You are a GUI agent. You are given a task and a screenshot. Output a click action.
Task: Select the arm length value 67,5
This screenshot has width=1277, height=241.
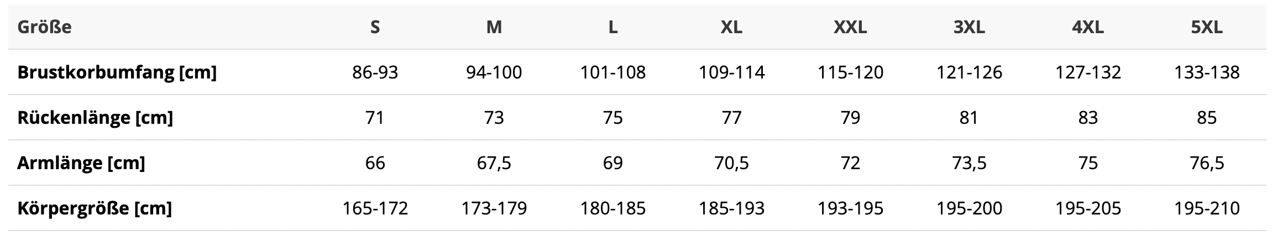[494, 163]
